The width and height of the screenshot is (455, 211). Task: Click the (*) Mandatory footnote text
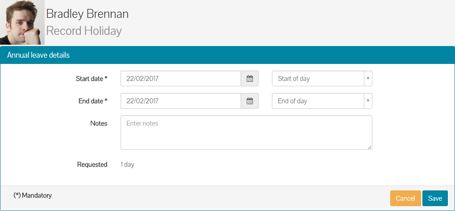(33, 195)
